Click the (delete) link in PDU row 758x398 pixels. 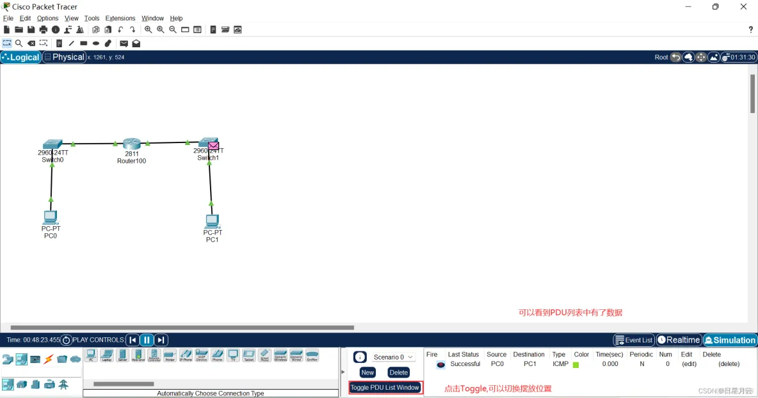click(729, 364)
